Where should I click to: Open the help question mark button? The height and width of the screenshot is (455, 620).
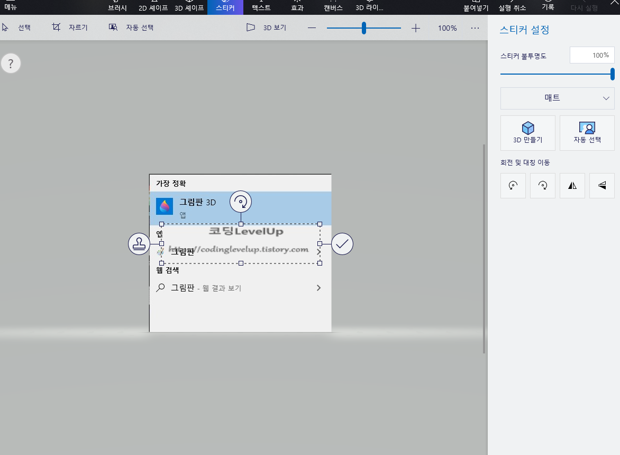11,63
